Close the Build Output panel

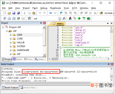coord(112,64)
